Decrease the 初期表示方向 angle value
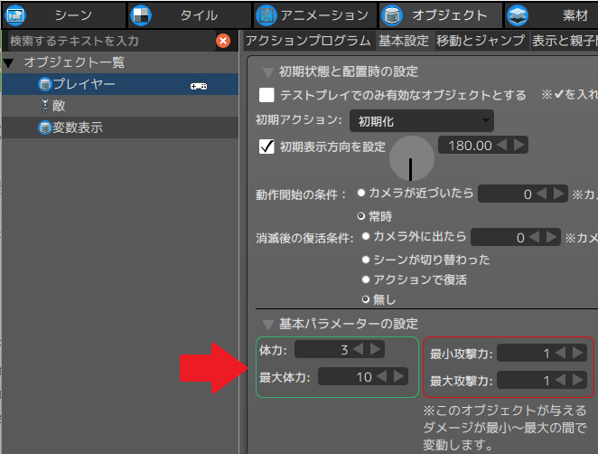This screenshot has height=454, width=598. pos(502,145)
